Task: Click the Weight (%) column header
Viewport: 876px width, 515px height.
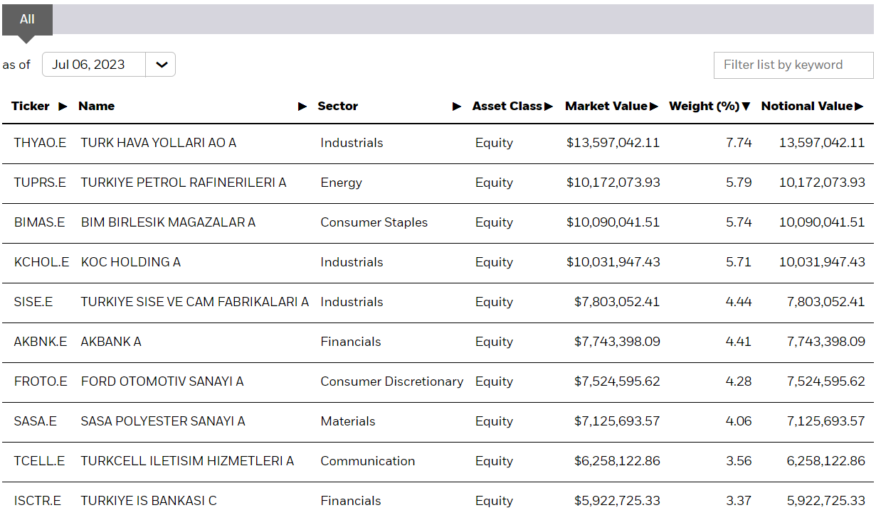Action: click(x=705, y=106)
